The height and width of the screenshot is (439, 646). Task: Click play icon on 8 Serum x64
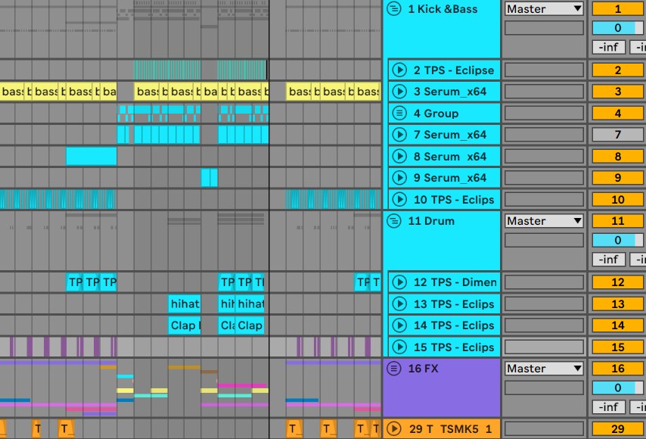[x=399, y=156]
